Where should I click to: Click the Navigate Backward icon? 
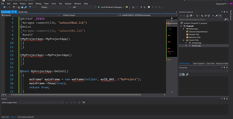[x=4, y=7]
